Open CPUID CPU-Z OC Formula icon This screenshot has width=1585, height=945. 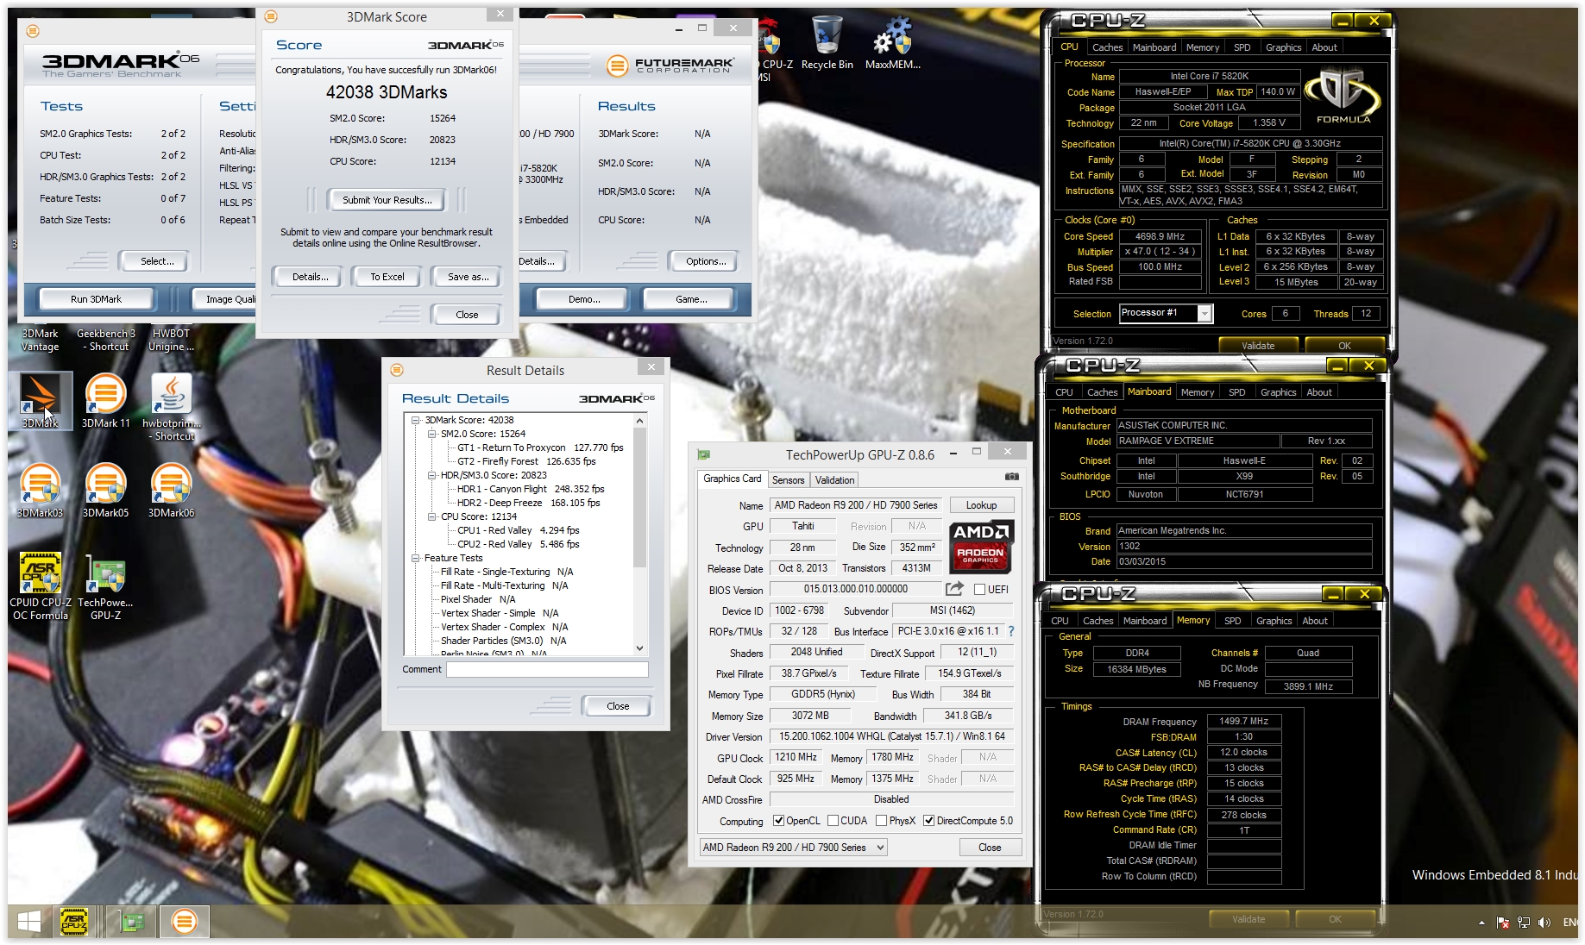click(41, 585)
